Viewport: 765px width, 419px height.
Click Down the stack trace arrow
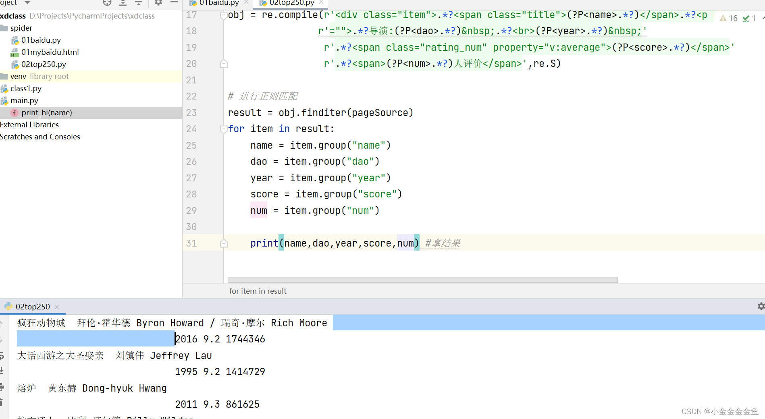(2, 339)
